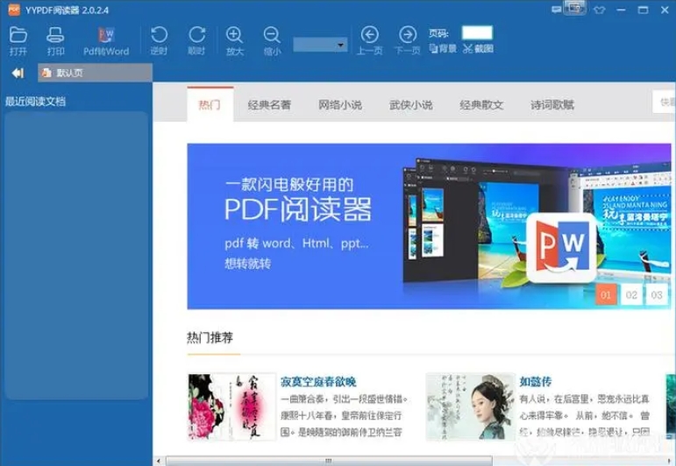Switch to the 诗词歌赋 tab
This screenshot has height=466, width=676.
tap(551, 104)
